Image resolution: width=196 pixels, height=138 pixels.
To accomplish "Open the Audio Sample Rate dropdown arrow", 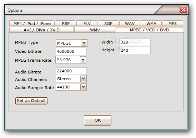I will [84, 87].
